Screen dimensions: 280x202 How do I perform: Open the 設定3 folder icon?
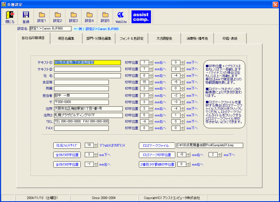click(73, 17)
